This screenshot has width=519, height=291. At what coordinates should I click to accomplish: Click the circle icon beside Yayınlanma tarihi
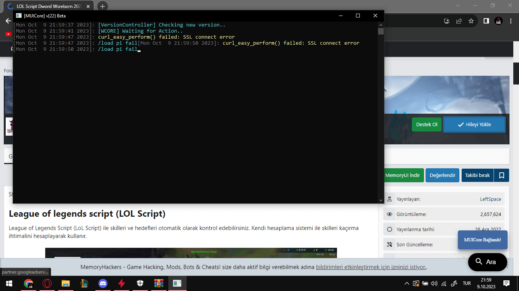pyautogui.click(x=389, y=229)
